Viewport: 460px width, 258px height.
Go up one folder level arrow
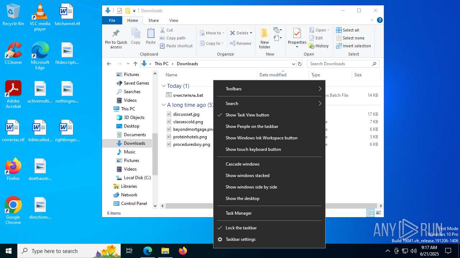click(x=135, y=64)
